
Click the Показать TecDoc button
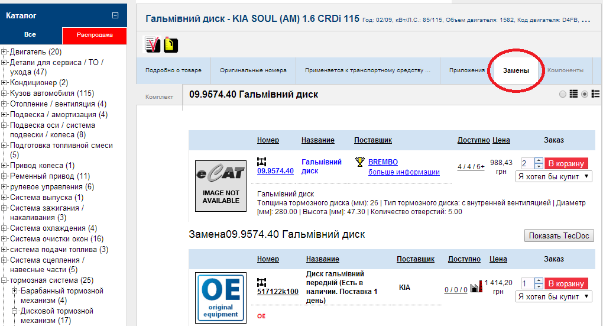coord(559,235)
